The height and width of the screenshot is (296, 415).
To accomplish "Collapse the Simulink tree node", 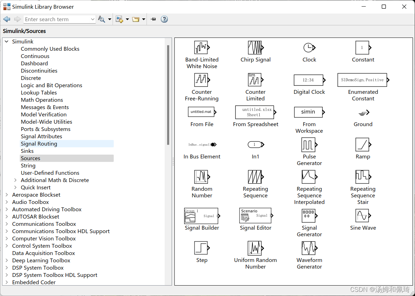I will [x=7, y=42].
